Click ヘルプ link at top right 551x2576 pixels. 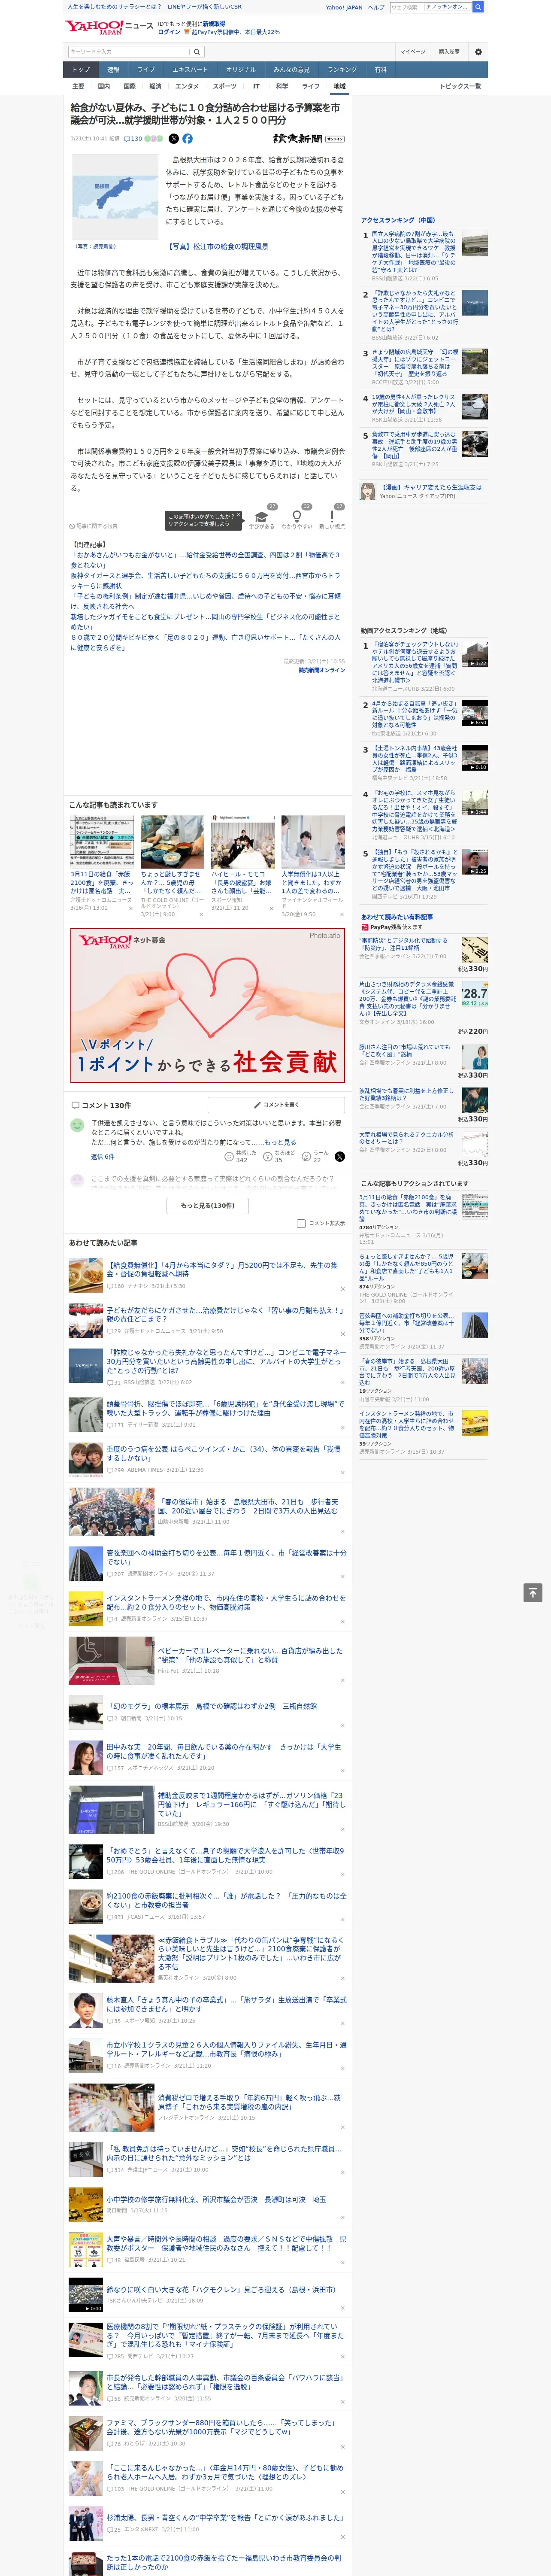point(375,7)
